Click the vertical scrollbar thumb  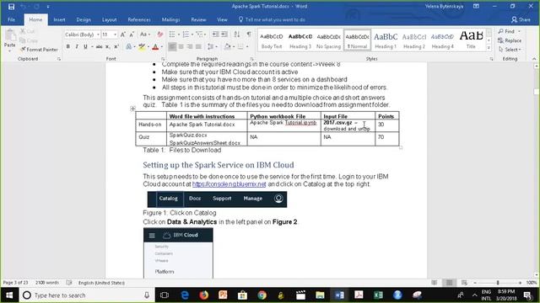click(536, 92)
